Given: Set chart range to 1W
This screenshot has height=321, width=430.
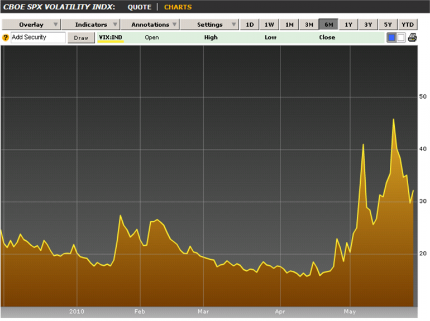Looking at the screenshot, I should point(269,25).
